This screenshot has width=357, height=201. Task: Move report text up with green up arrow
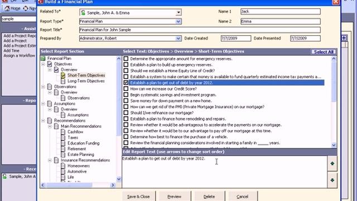332,164
